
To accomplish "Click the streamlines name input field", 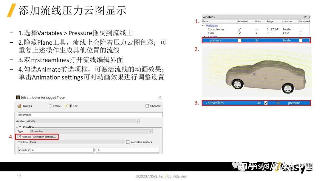I will (x=90, y=115).
